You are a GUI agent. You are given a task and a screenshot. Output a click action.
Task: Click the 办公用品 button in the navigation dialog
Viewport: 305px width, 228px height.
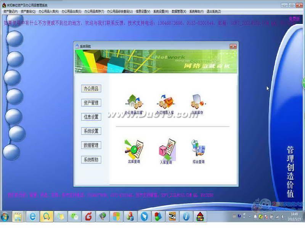91,89
